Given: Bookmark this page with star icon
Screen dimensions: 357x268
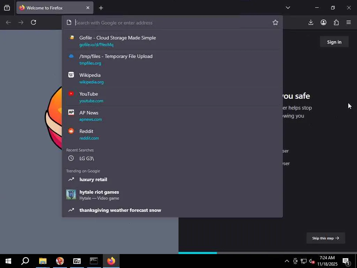Looking at the screenshot, I should point(275,22).
